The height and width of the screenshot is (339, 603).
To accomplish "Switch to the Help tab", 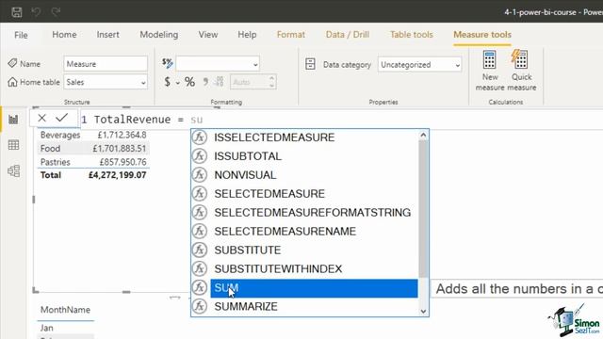I will pyautogui.click(x=247, y=35).
